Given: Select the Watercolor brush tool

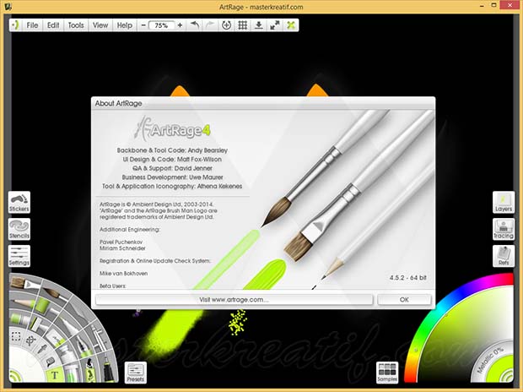Looking at the screenshot, I should point(54,293).
